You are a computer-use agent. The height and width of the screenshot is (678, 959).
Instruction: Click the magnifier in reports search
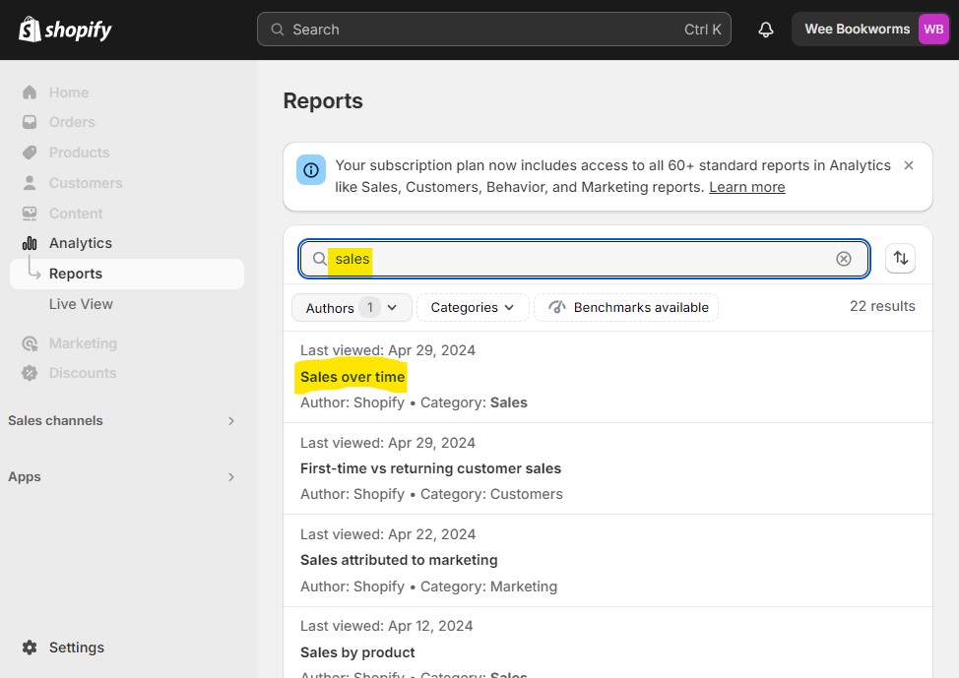click(x=319, y=259)
